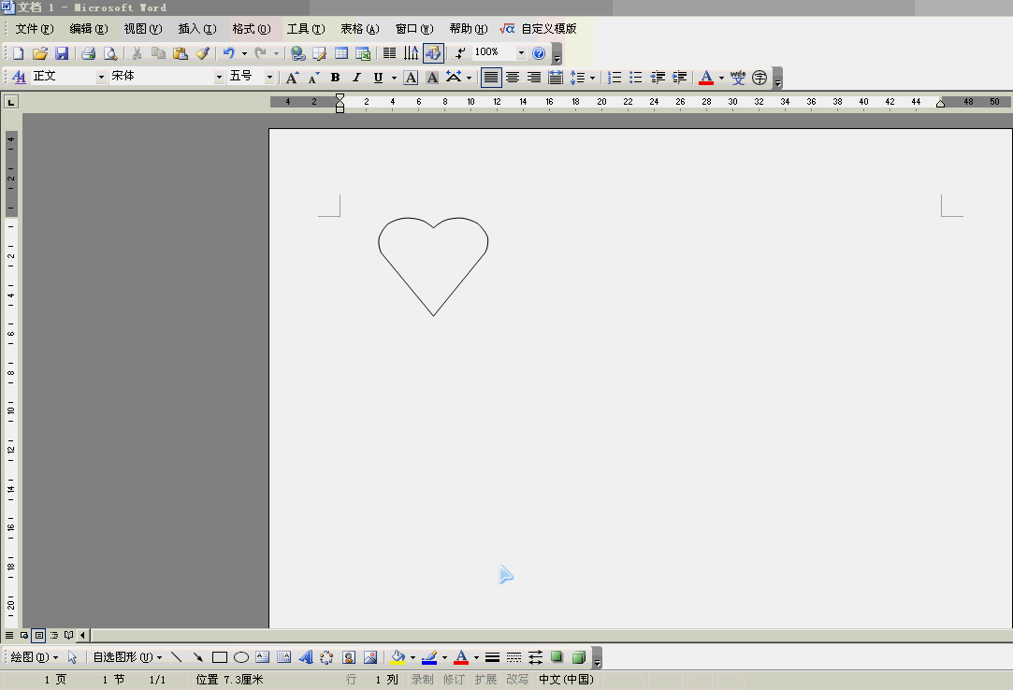1013x690 pixels.
Task: Expand the font size dropdown 五号
Action: 269,77
